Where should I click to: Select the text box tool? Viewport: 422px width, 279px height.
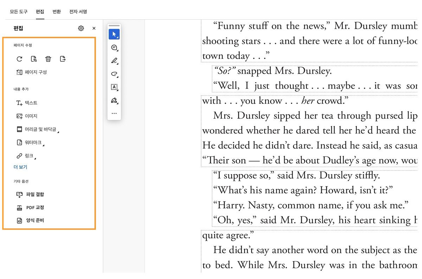114,87
